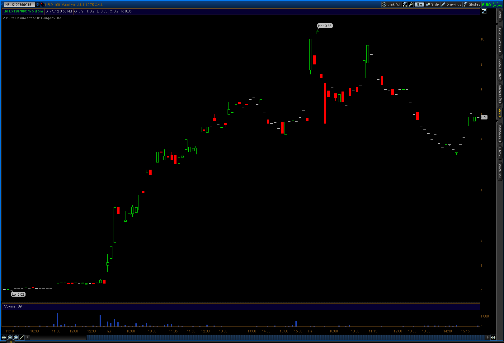Activate the crosshair pan tool
Viewport: 504px width, 343px height.
pos(4,337)
